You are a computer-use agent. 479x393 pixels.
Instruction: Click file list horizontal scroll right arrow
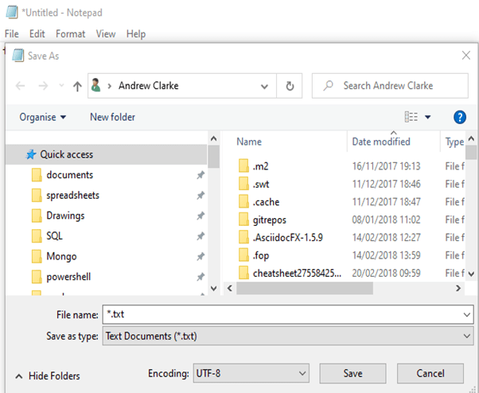click(458, 288)
